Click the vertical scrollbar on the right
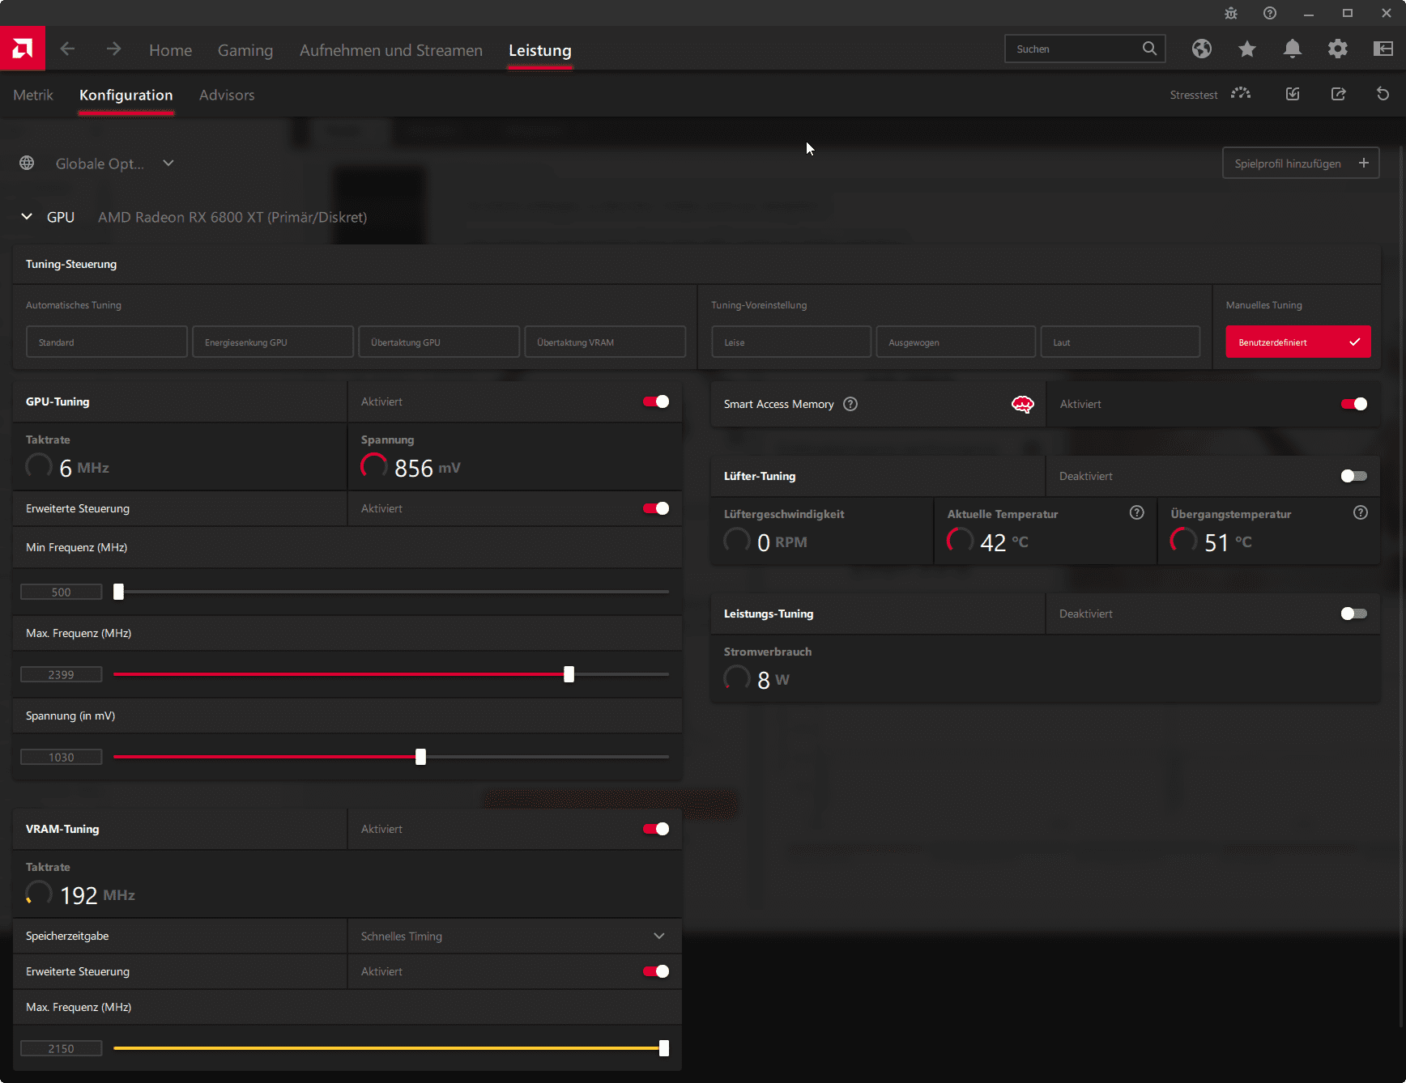This screenshot has width=1406, height=1083. point(1402,587)
